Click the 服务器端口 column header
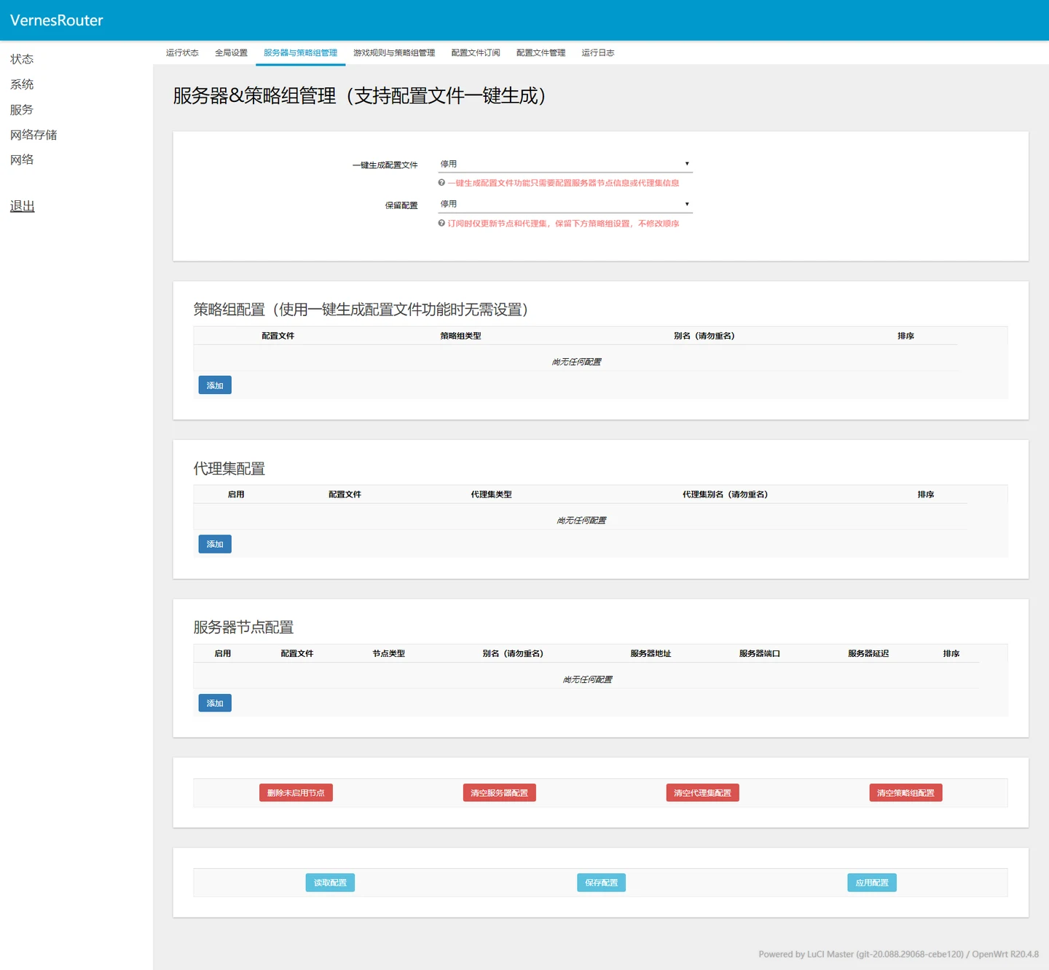1049x970 pixels. 760,653
